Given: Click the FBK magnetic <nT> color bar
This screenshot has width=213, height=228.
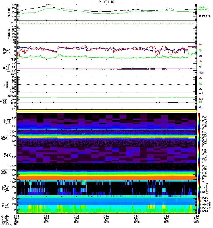Looking at the screenshot, I should coord(199,205).
